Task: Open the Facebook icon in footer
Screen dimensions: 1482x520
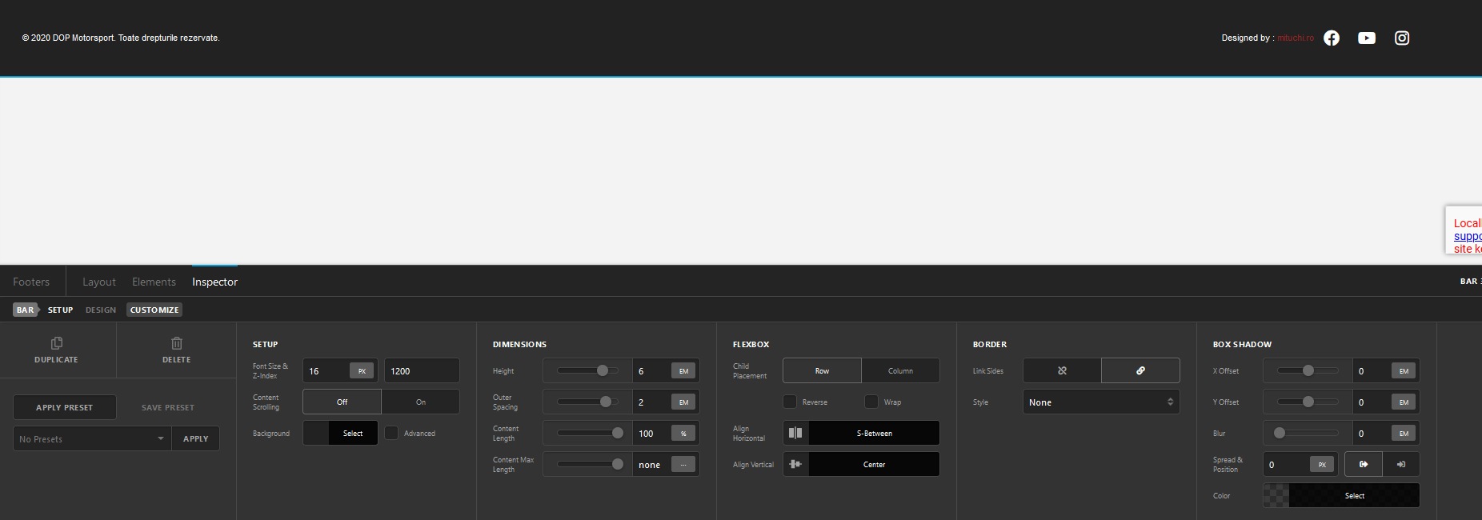Action: [1332, 38]
